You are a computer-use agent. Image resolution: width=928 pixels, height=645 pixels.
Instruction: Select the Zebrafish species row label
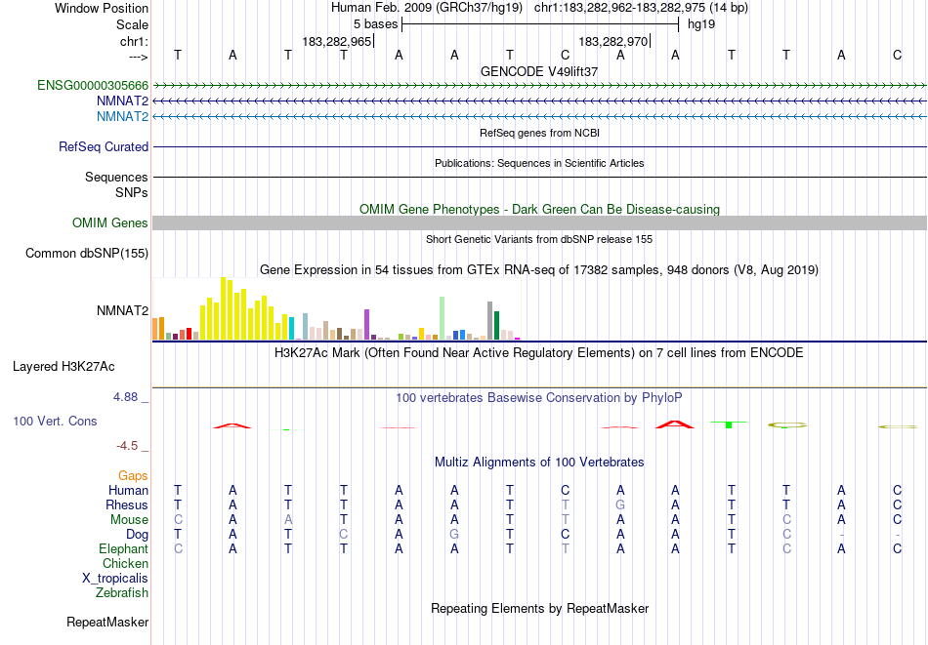(122, 592)
